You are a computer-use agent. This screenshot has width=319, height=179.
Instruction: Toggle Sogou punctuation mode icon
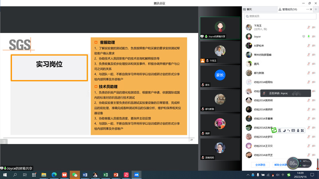288,130
